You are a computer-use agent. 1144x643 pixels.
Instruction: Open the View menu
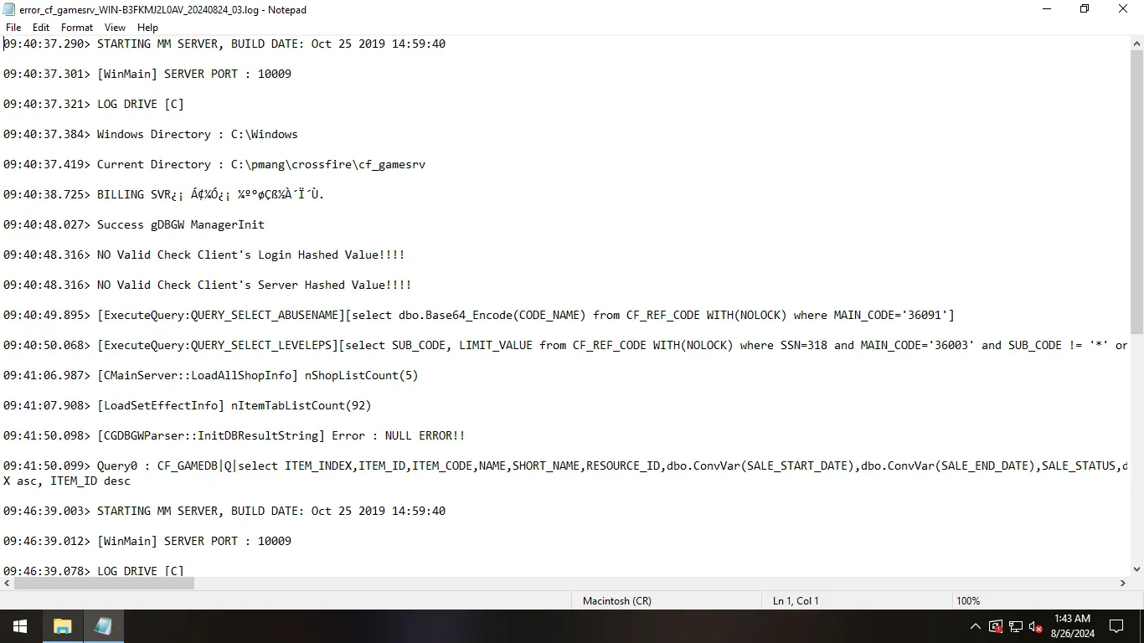116,28
